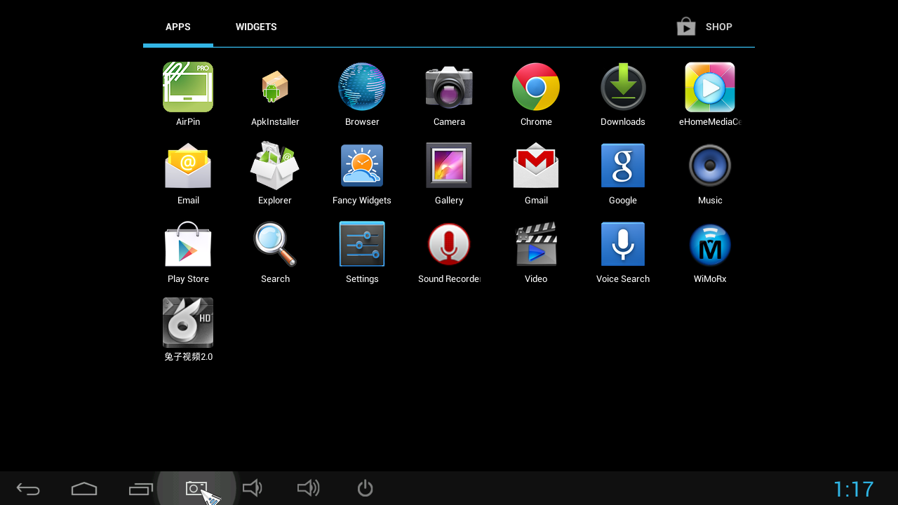This screenshot has width=898, height=505.
Task: Open the SHOP button
Action: (704, 27)
